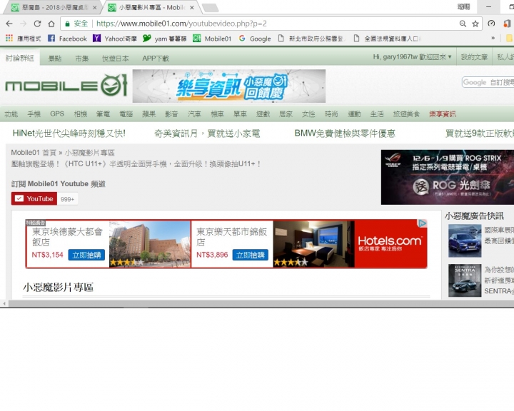Open the 旅遊美食 category menu
Screen dimensions: 514x411
coord(406,113)
